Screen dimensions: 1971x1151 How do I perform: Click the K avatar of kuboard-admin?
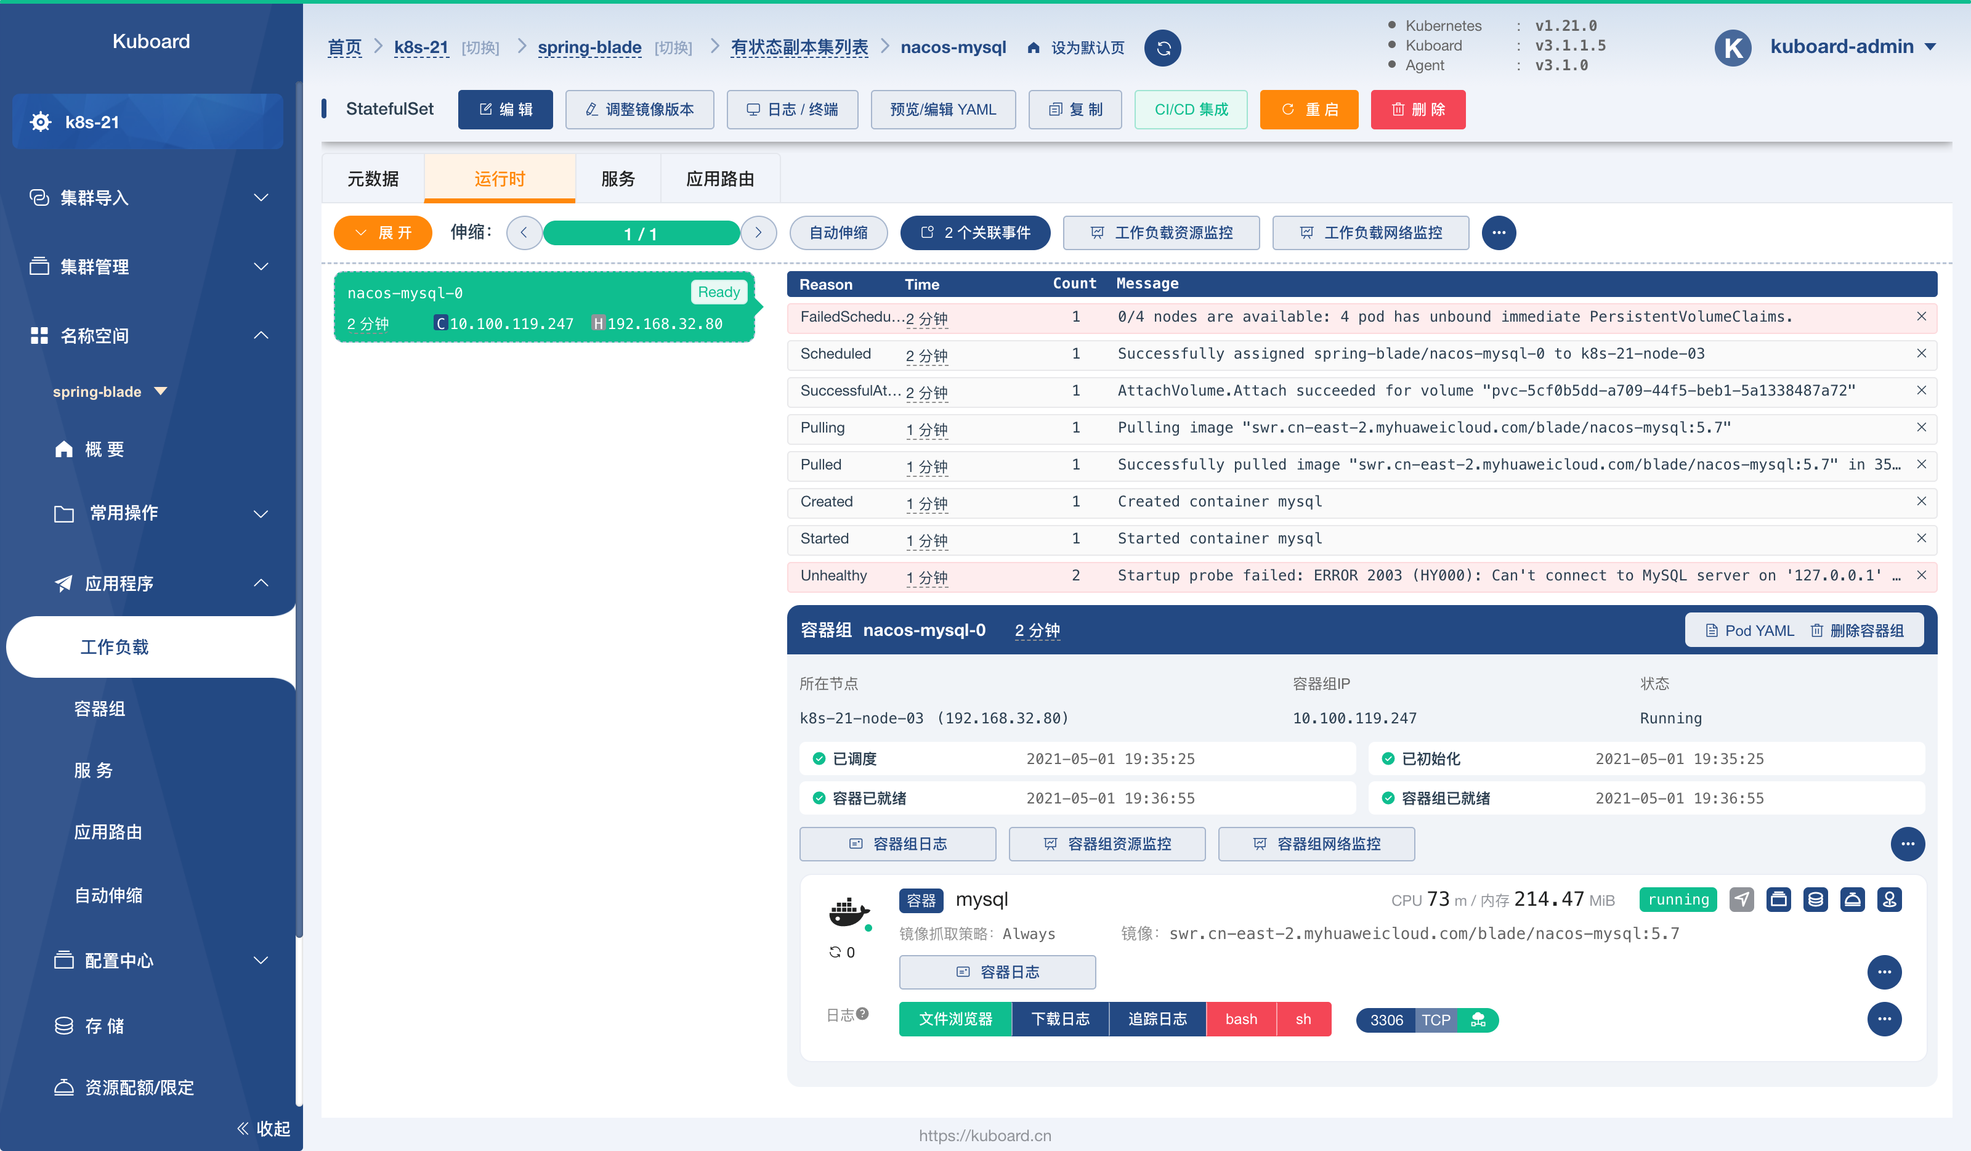1733,47
